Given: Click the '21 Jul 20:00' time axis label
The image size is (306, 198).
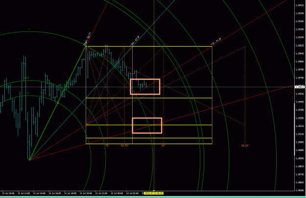Looking at the screenshot, I should (86, 193).
